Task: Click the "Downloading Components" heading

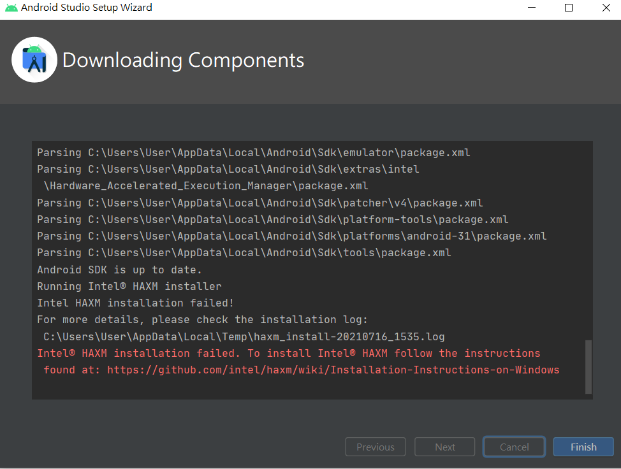Action: [x=183, y=60]
